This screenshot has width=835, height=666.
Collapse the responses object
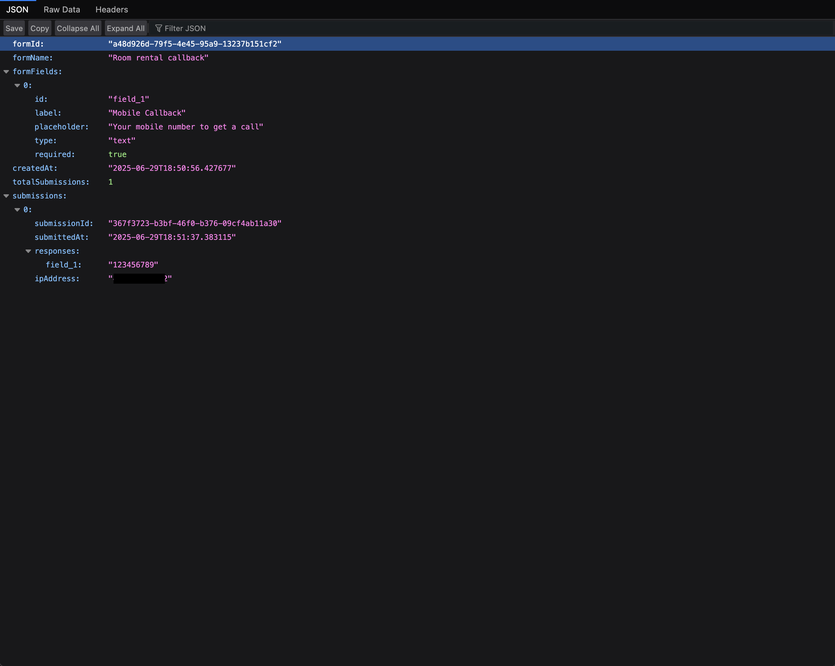pyautogui.click(x=28, y=251)
